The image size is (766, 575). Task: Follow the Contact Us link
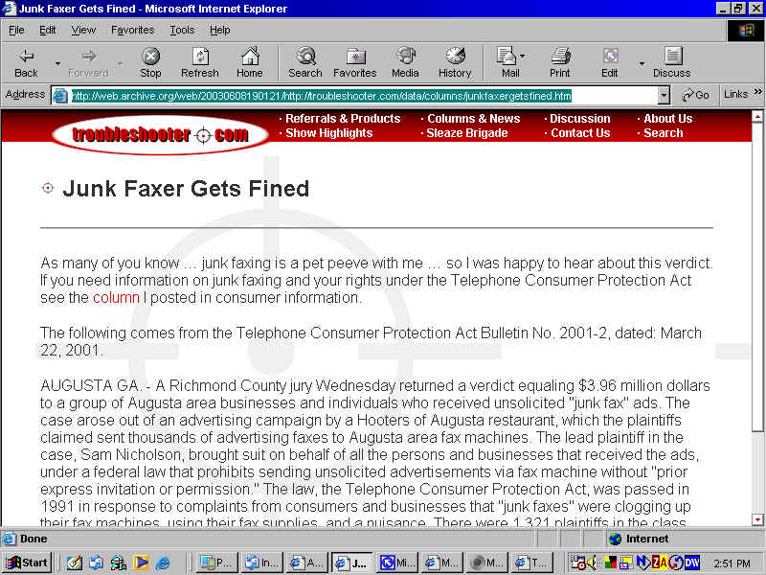[x=580, y=133]
